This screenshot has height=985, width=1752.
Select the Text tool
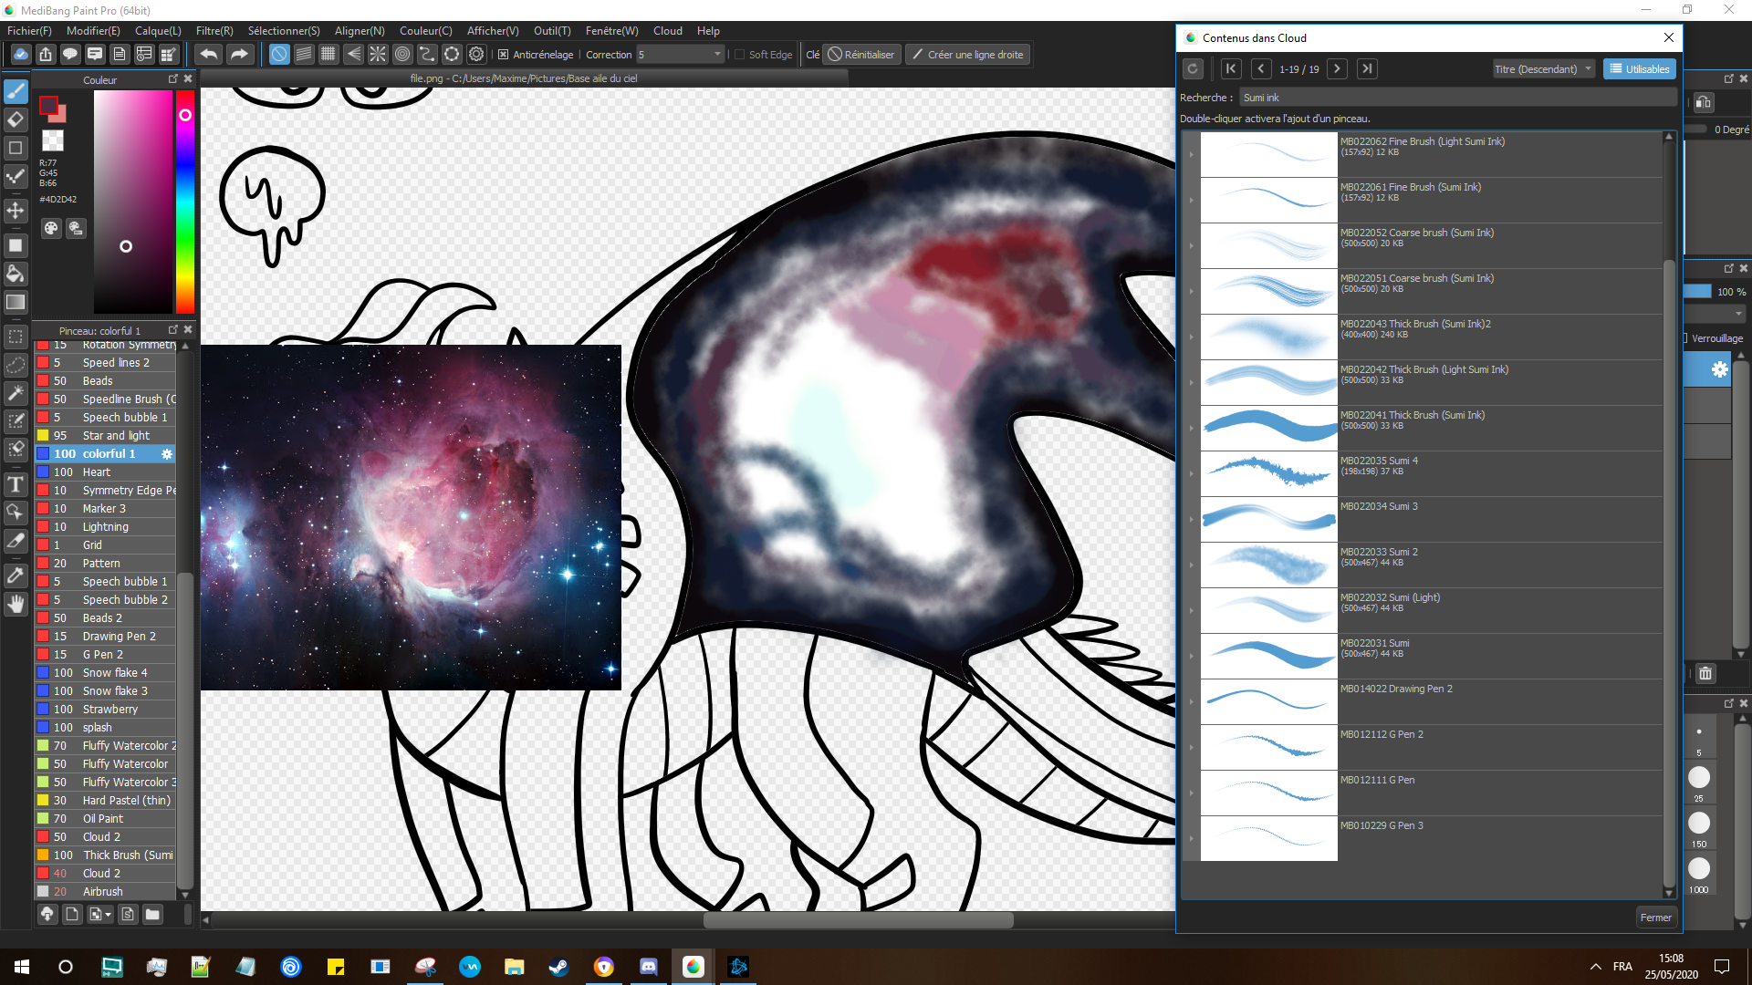16,484
